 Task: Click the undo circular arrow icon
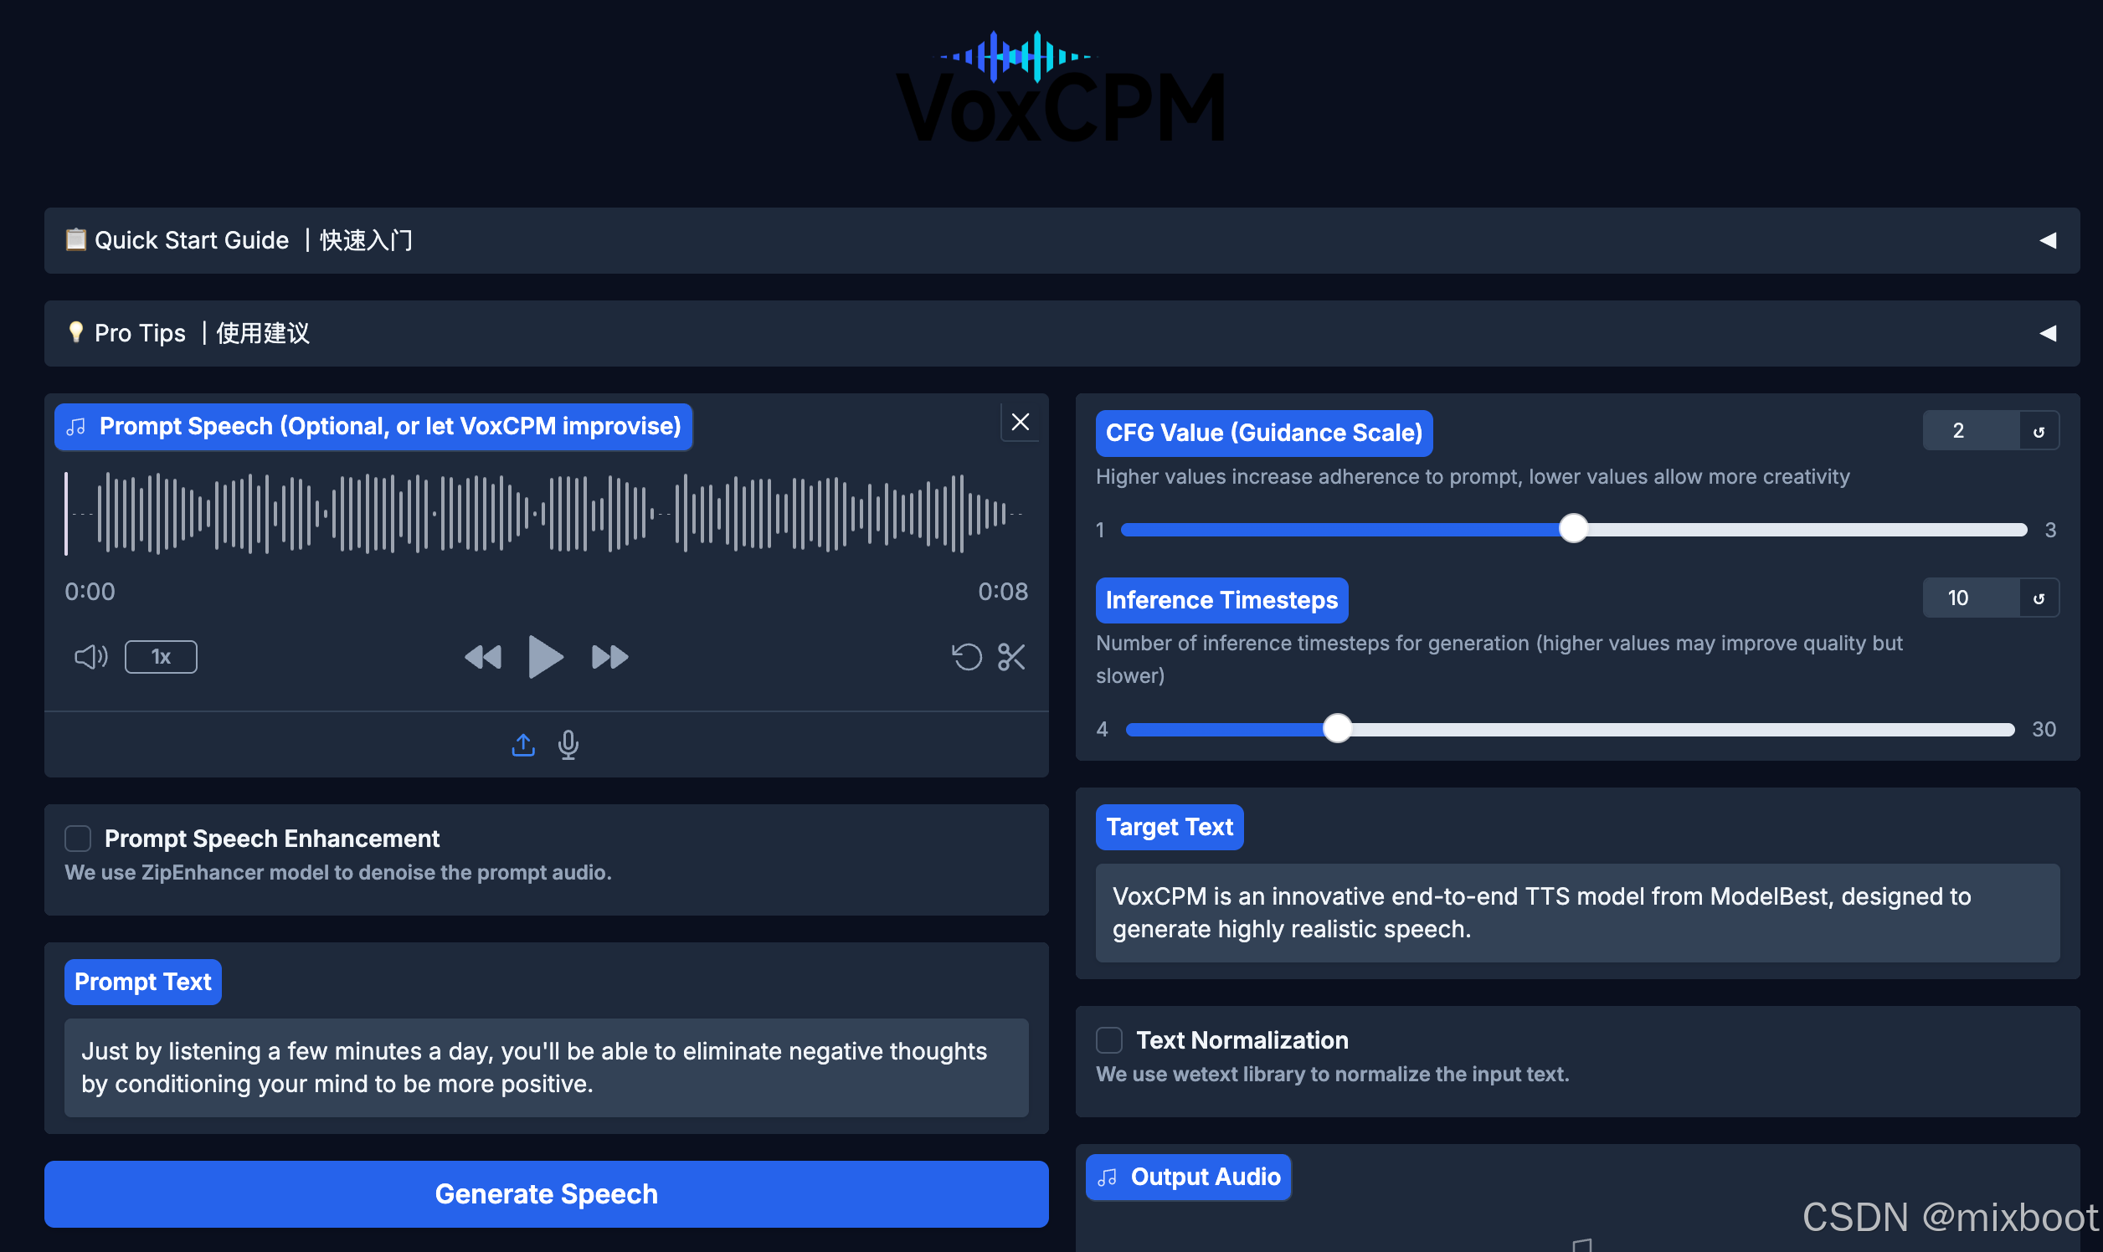pos(966,656)
